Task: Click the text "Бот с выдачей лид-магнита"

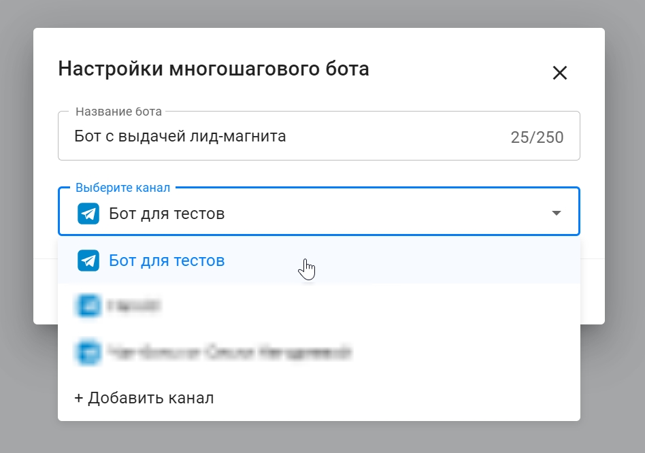Action: [180, 136]
